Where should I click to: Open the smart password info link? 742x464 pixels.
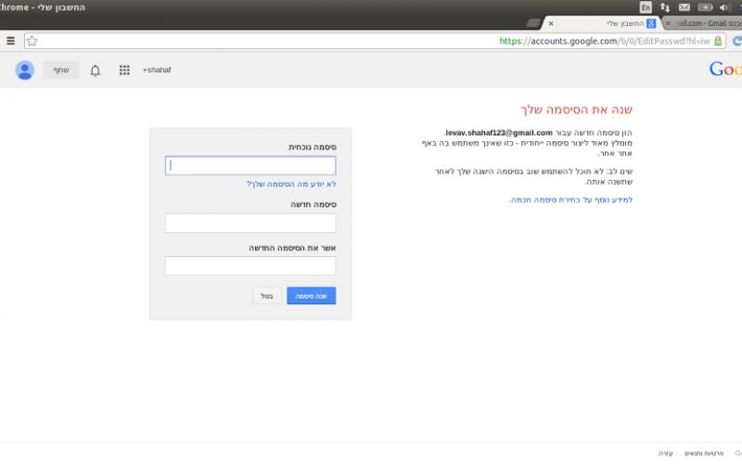570,200
